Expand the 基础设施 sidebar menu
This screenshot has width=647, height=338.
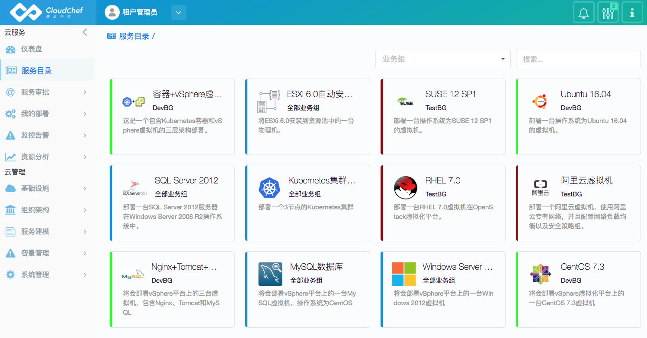(x=47, y=189)
